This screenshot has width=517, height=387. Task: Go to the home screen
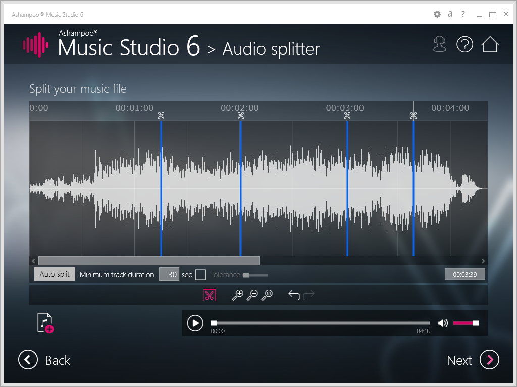click(x=490, y=44)
